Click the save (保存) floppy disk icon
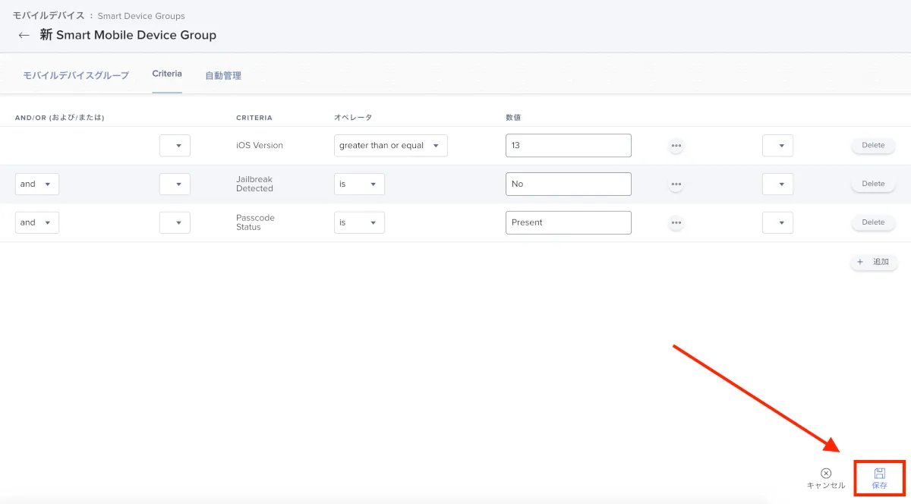911x504 pixels. pos(879,474)
